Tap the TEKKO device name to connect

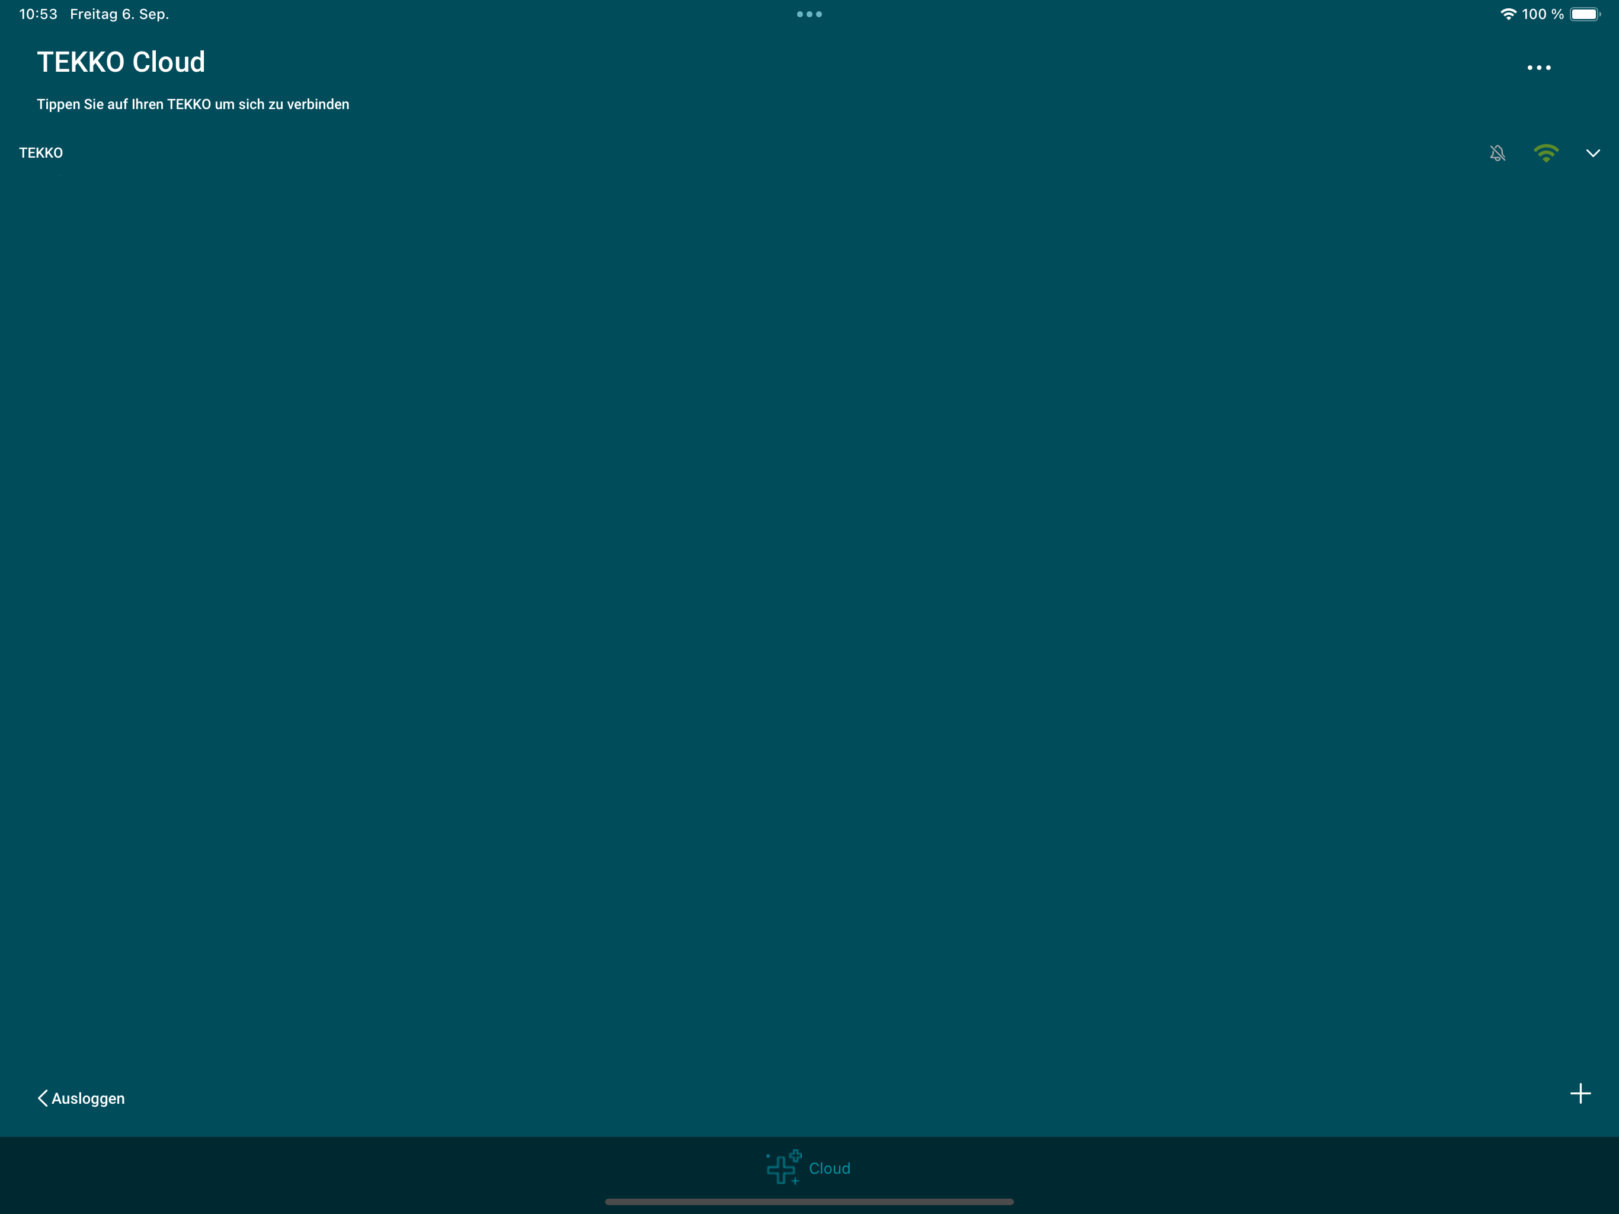(41, 153)
